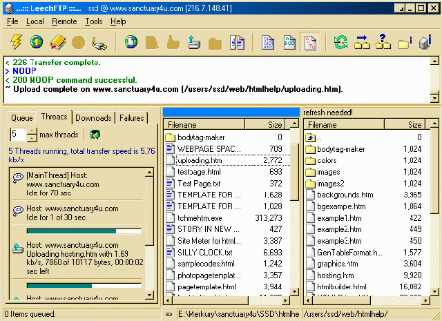Click the globe with document icon
Image resolution: width=442 pixels, height=321 pixels.
point(131,42)
